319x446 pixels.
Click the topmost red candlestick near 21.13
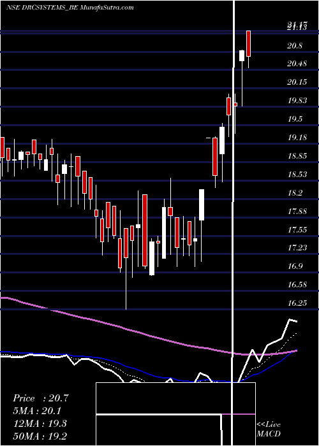[249, 43]
